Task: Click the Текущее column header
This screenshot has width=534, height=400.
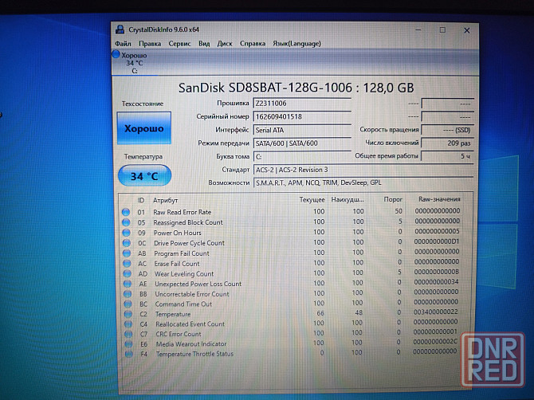Action: pyautogui.click(x=312, y=200)
